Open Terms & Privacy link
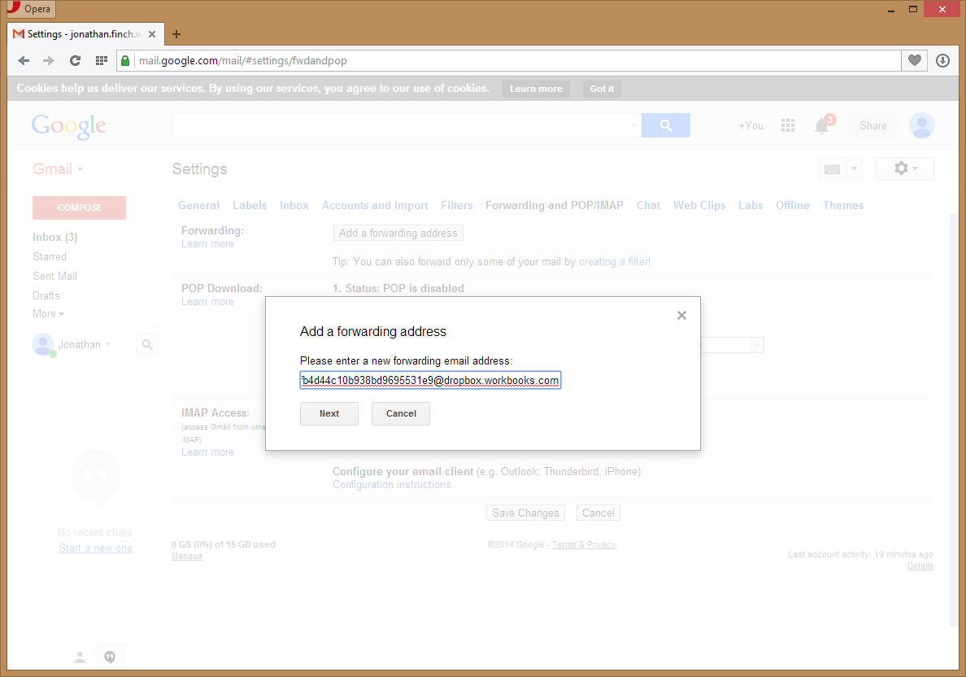Viewport: 966px width, 677px height. click(x=584, y=544)
